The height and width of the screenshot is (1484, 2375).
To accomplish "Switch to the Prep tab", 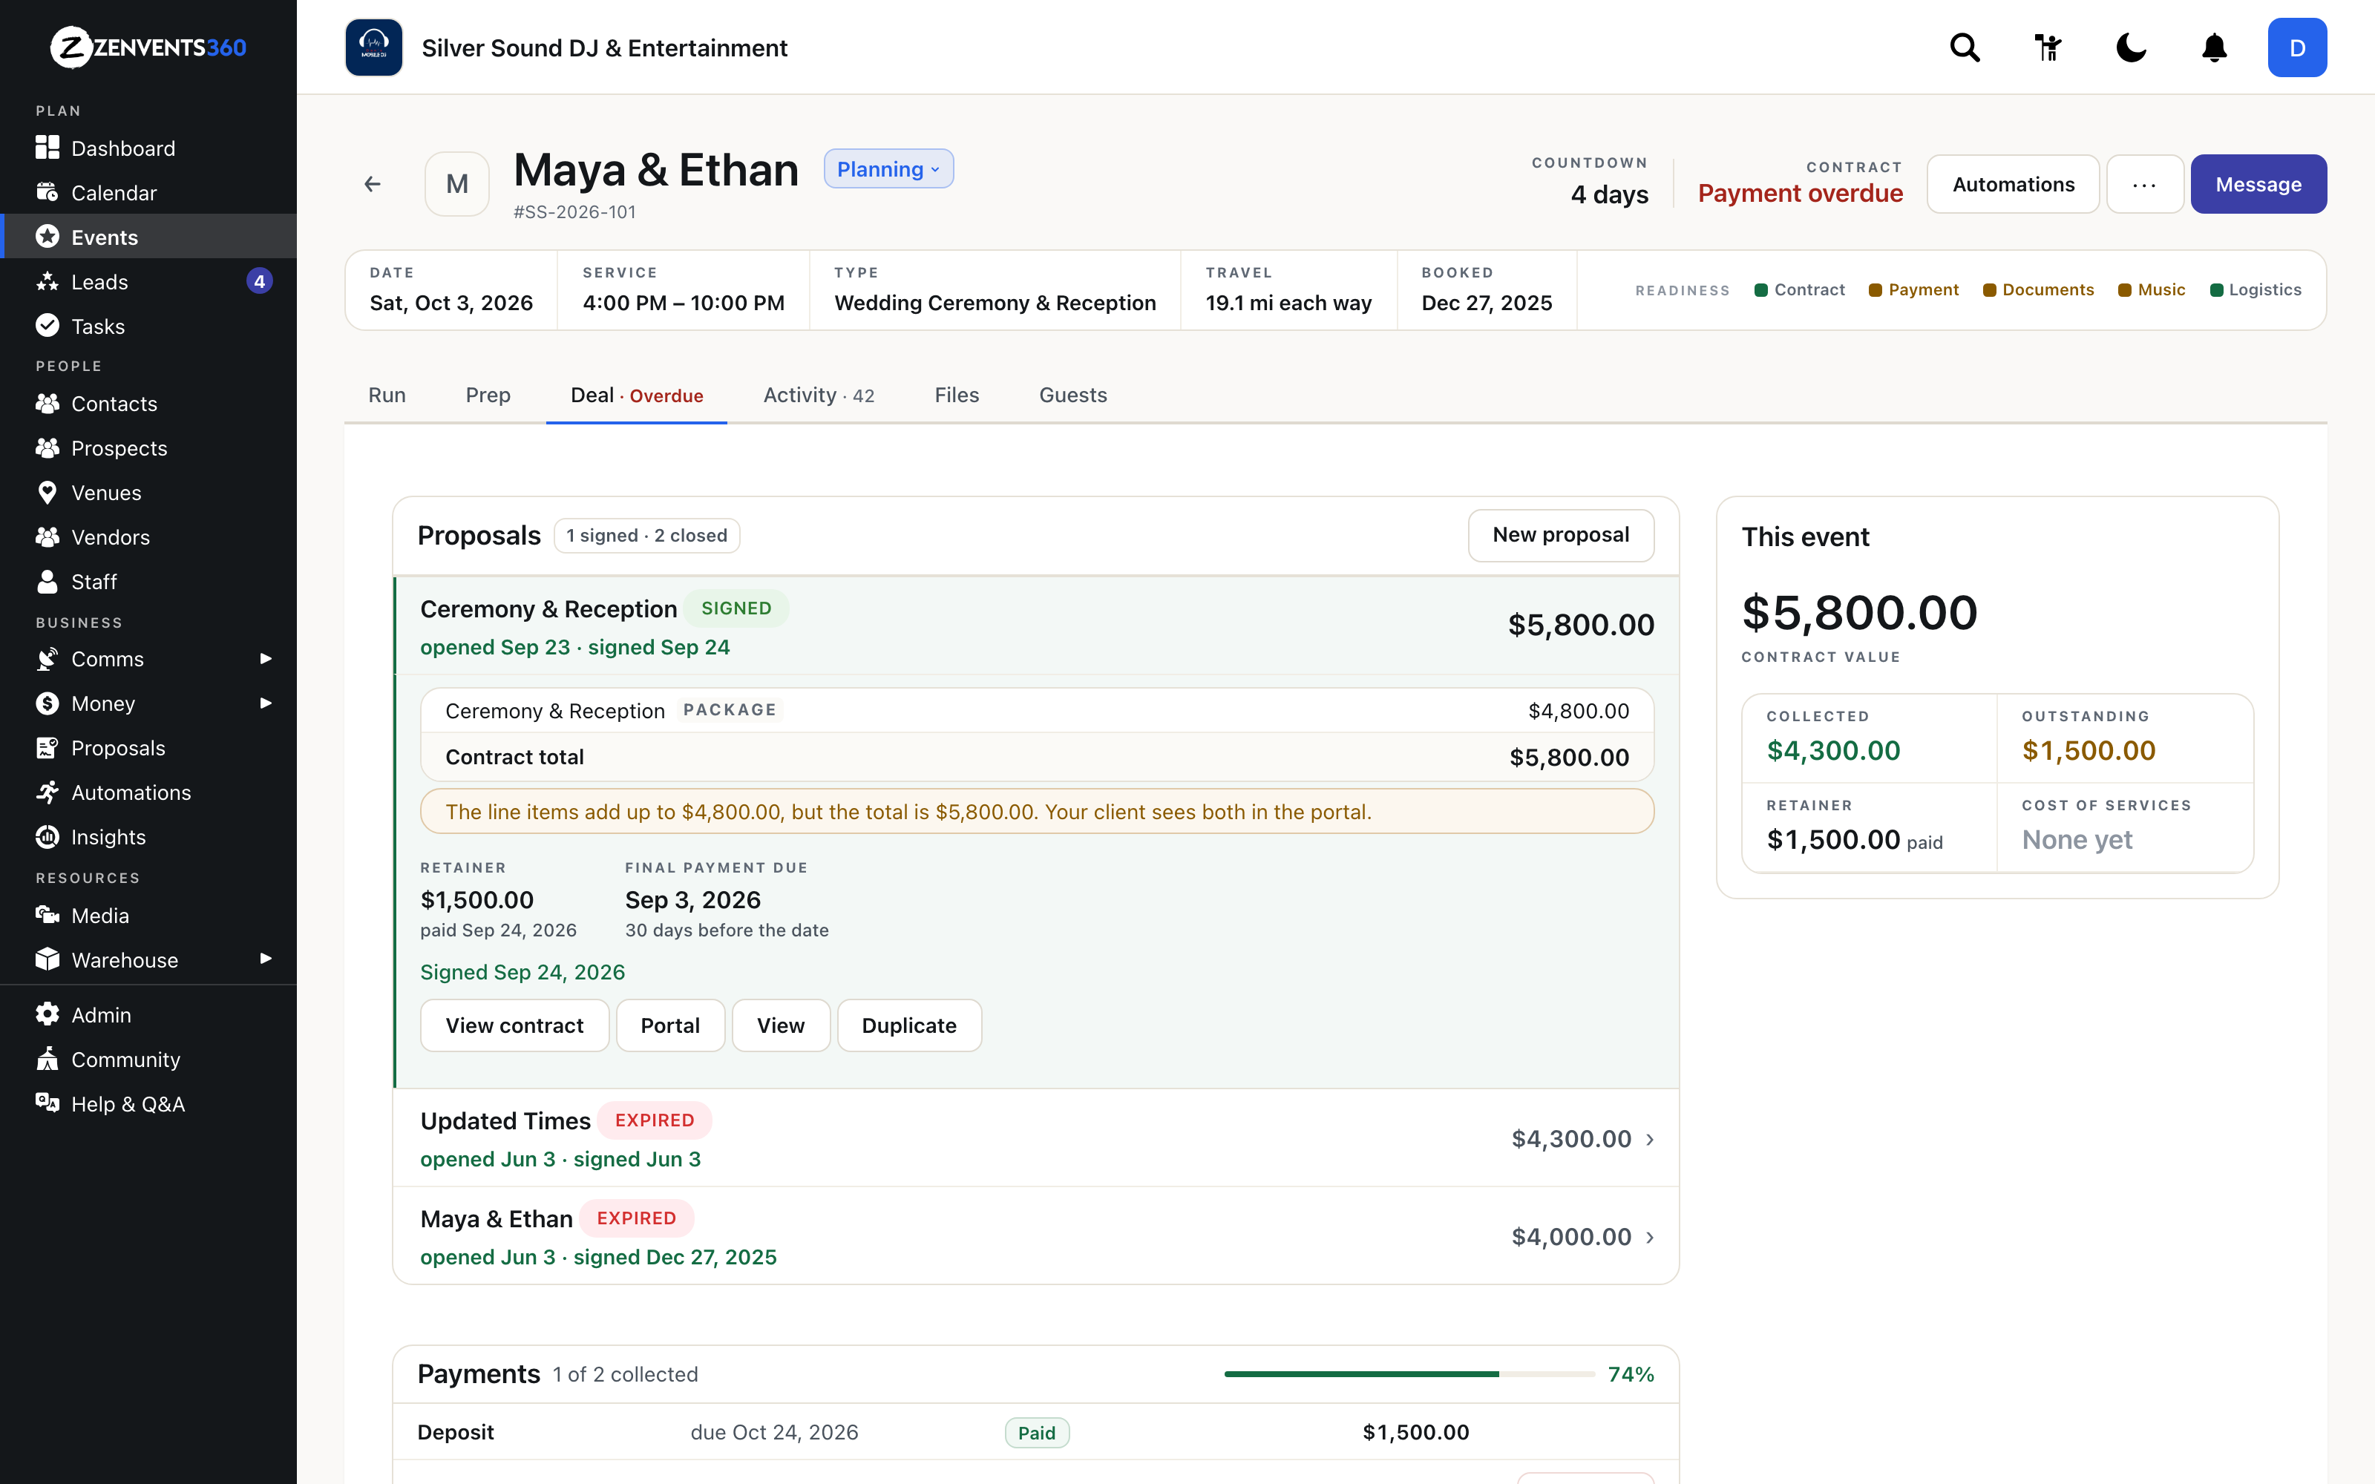I will (488, 395).
